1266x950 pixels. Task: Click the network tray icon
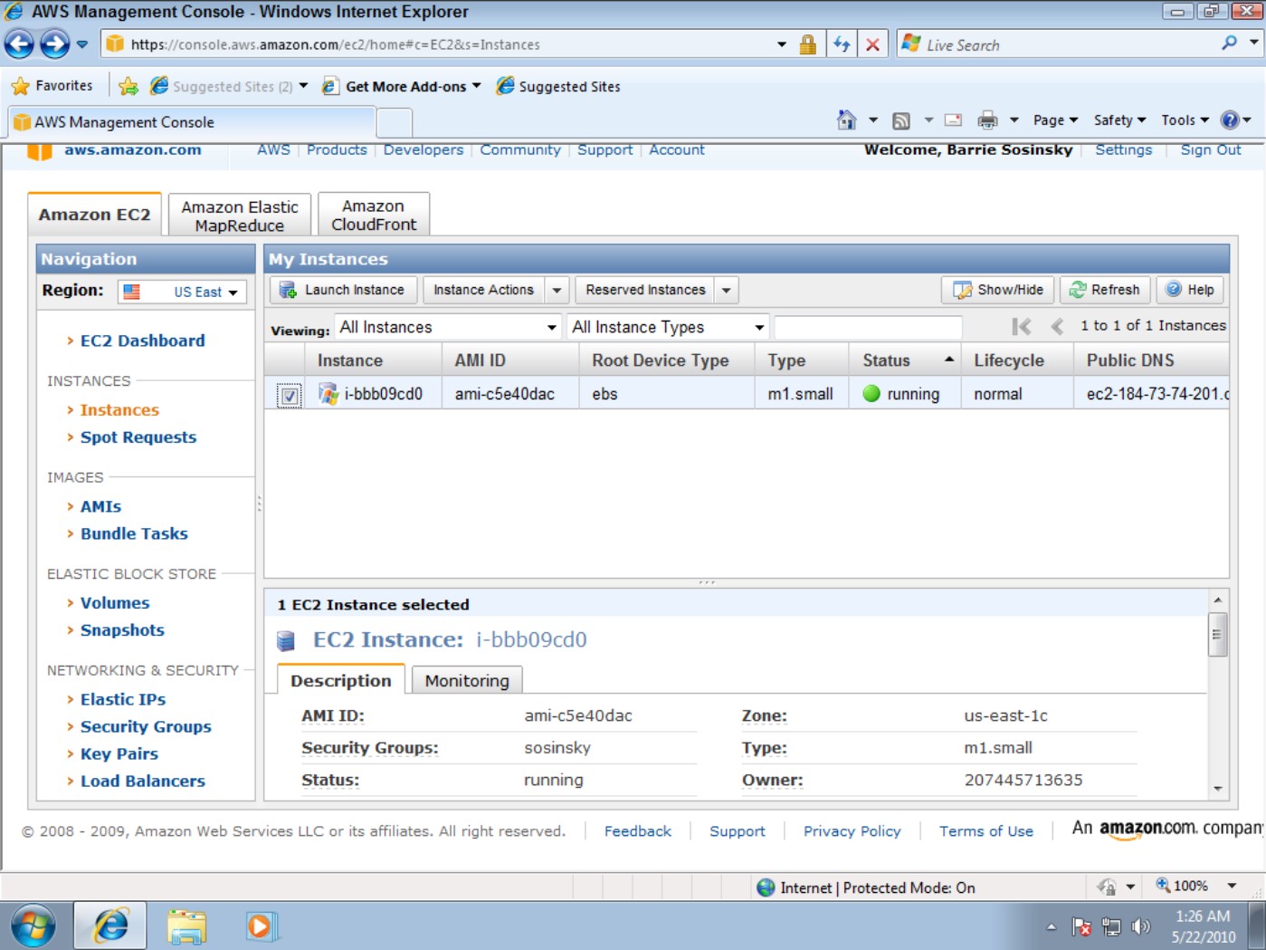pyautogui.click(x=1111, y=926)
